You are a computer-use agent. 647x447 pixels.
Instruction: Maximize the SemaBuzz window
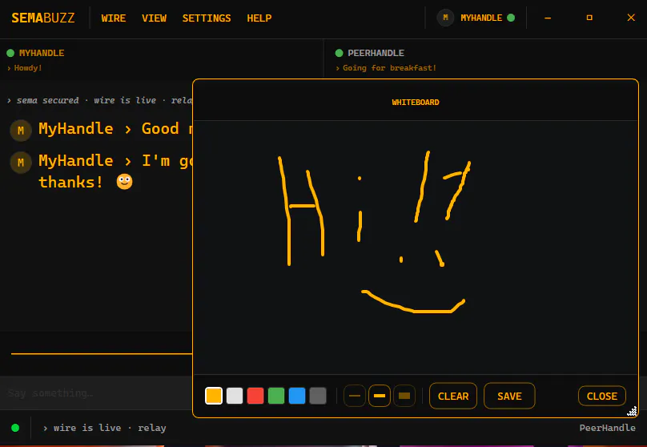(x=589, y=18)
